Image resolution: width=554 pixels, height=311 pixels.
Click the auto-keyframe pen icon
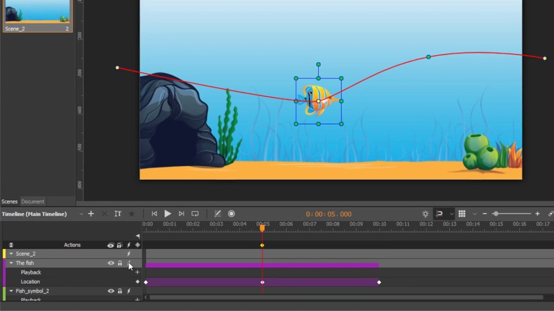click(217, 213)
